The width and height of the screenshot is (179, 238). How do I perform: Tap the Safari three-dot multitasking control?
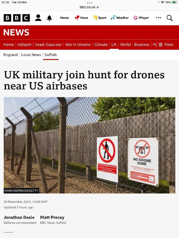[x=89, y=3]
